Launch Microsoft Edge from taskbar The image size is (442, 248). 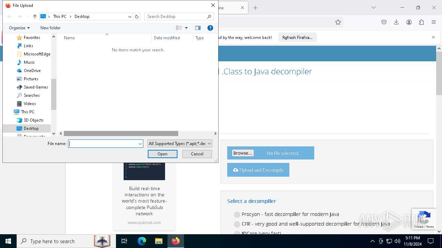(142, 241)
